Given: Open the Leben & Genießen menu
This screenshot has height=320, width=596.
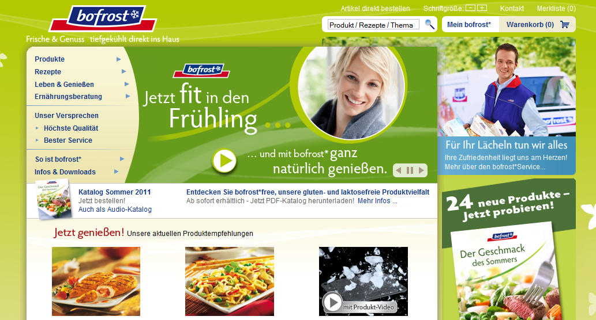Looking at the screenshot, I should tap(64, 84).
